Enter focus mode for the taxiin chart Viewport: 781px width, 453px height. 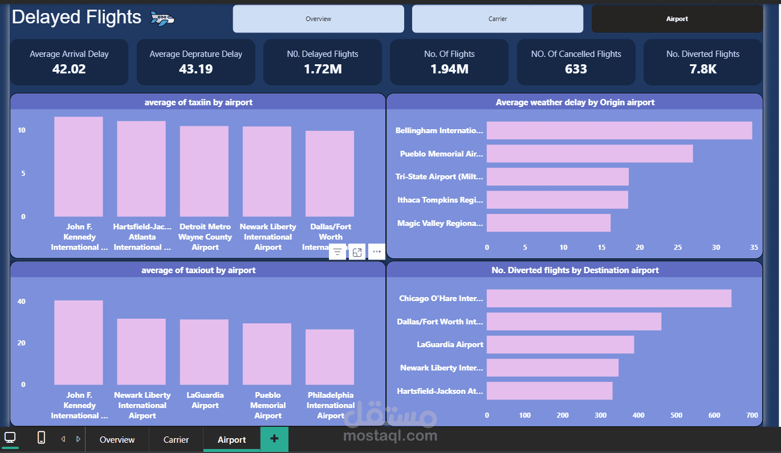tap(357, 251)
